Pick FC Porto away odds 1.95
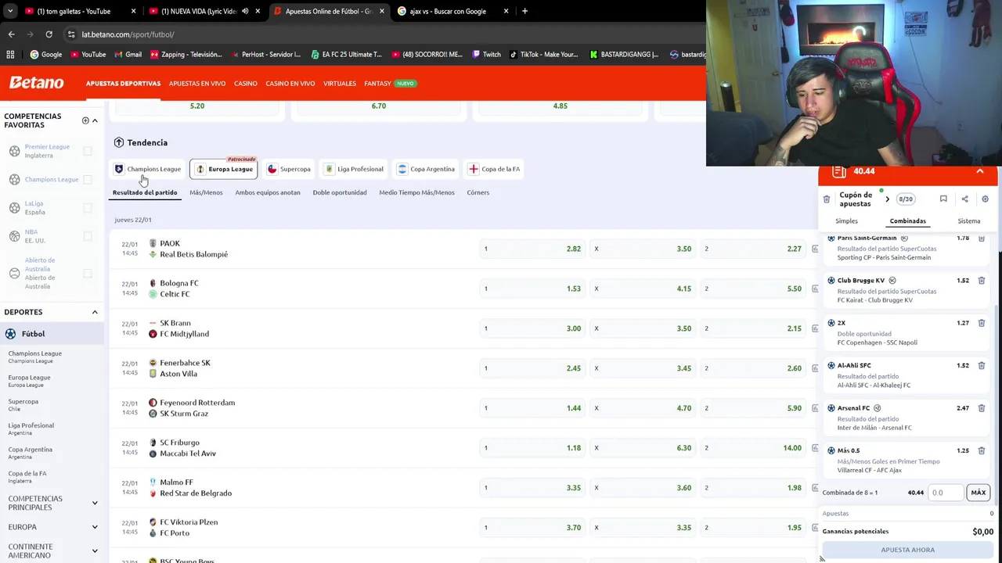The width and height of the screenshot is (1002, 563). point(753,528)
